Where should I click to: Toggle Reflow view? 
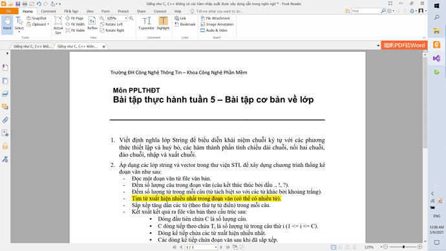coord(92,23)
